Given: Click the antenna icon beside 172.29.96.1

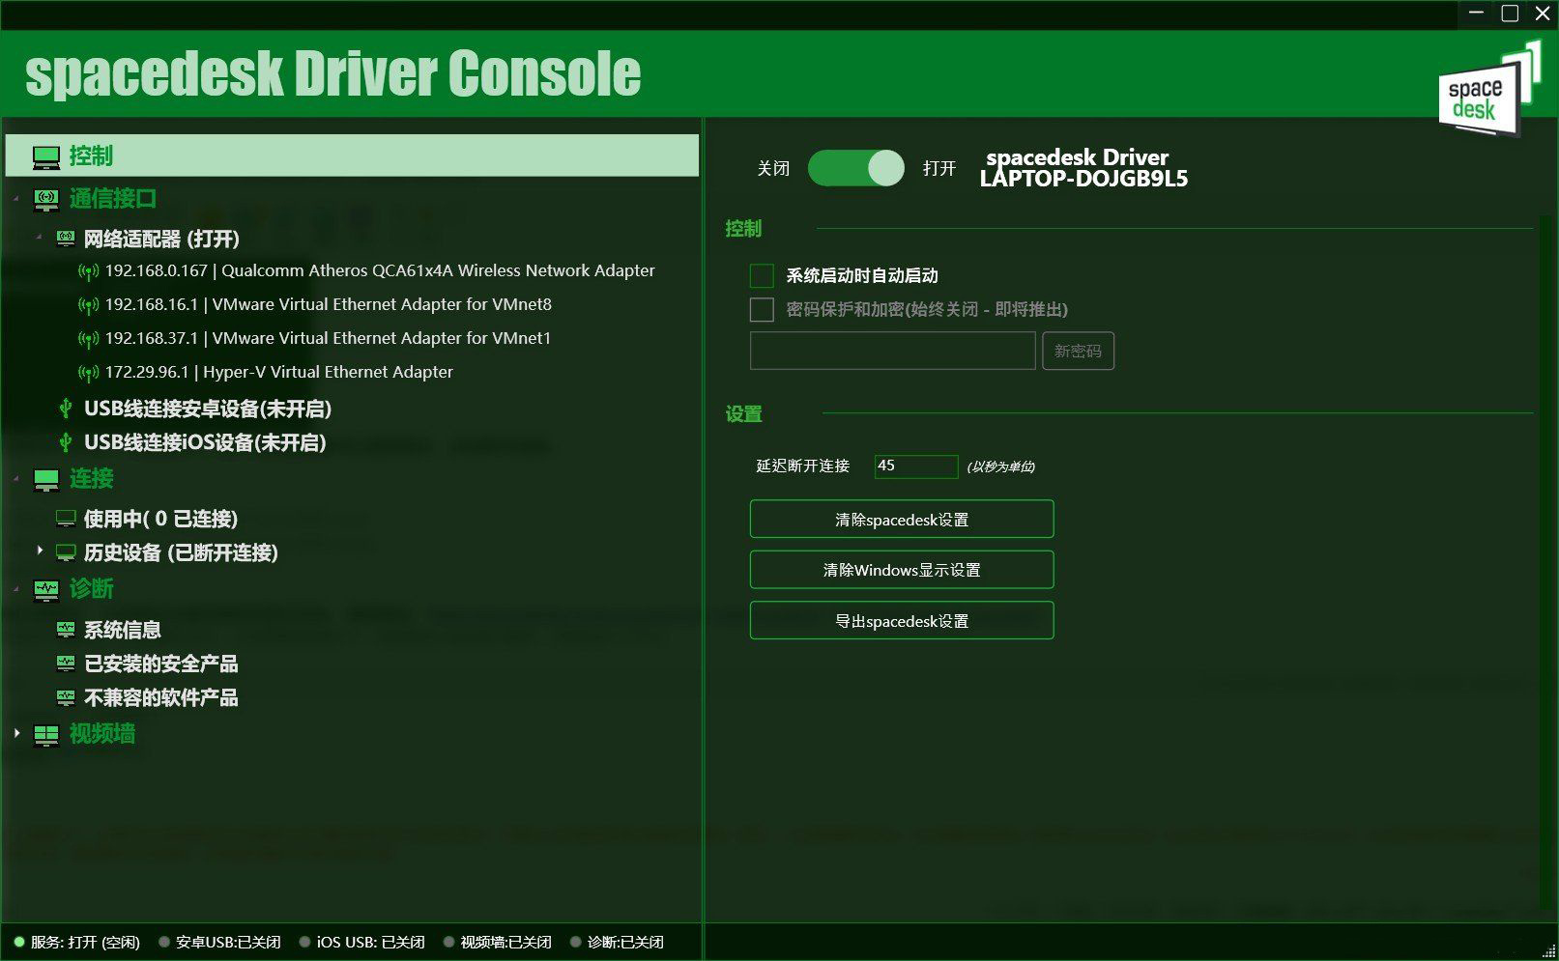Looking at the screenshot, I should 88,373.
